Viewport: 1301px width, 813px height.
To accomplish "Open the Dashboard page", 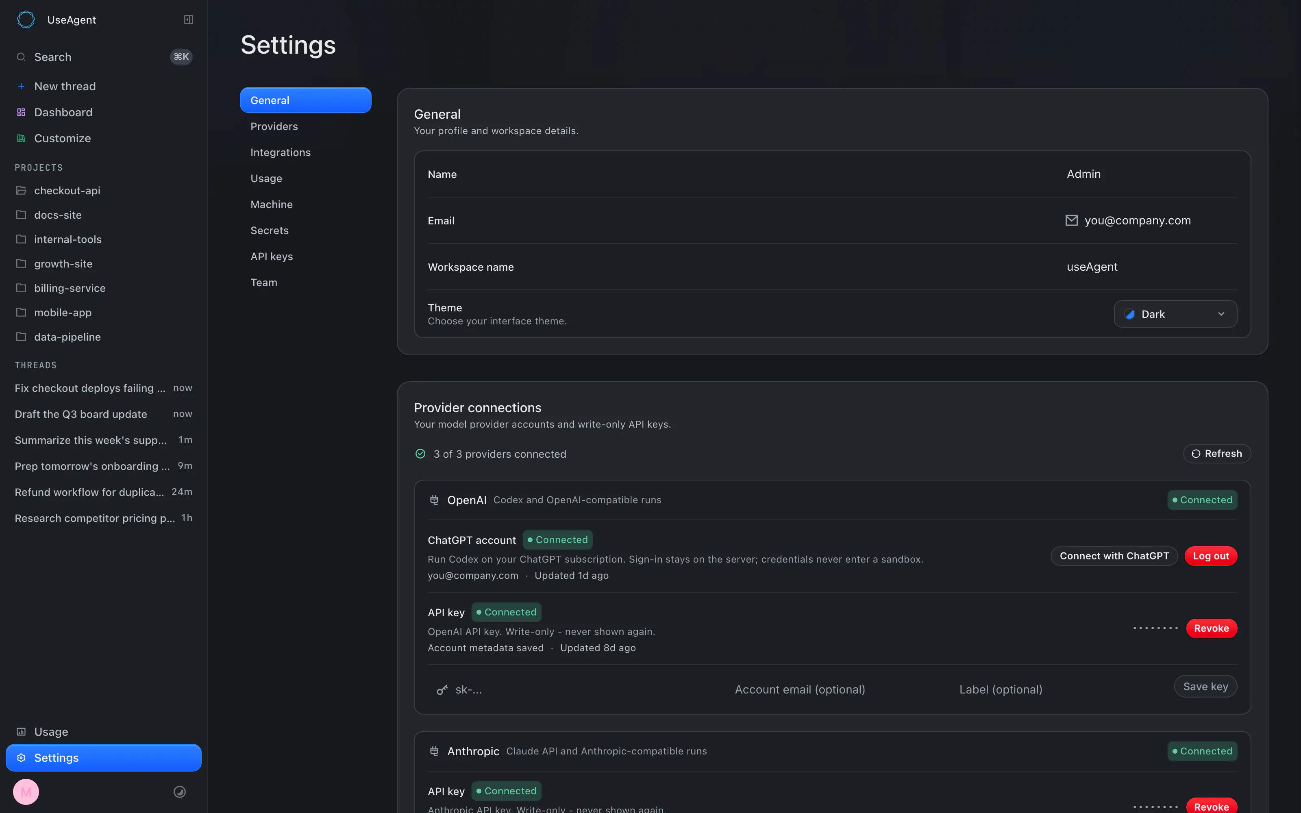I will (103, 112).
